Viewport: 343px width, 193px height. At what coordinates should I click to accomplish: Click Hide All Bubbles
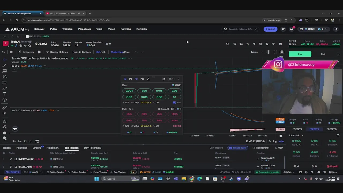[x=82, y=52]
